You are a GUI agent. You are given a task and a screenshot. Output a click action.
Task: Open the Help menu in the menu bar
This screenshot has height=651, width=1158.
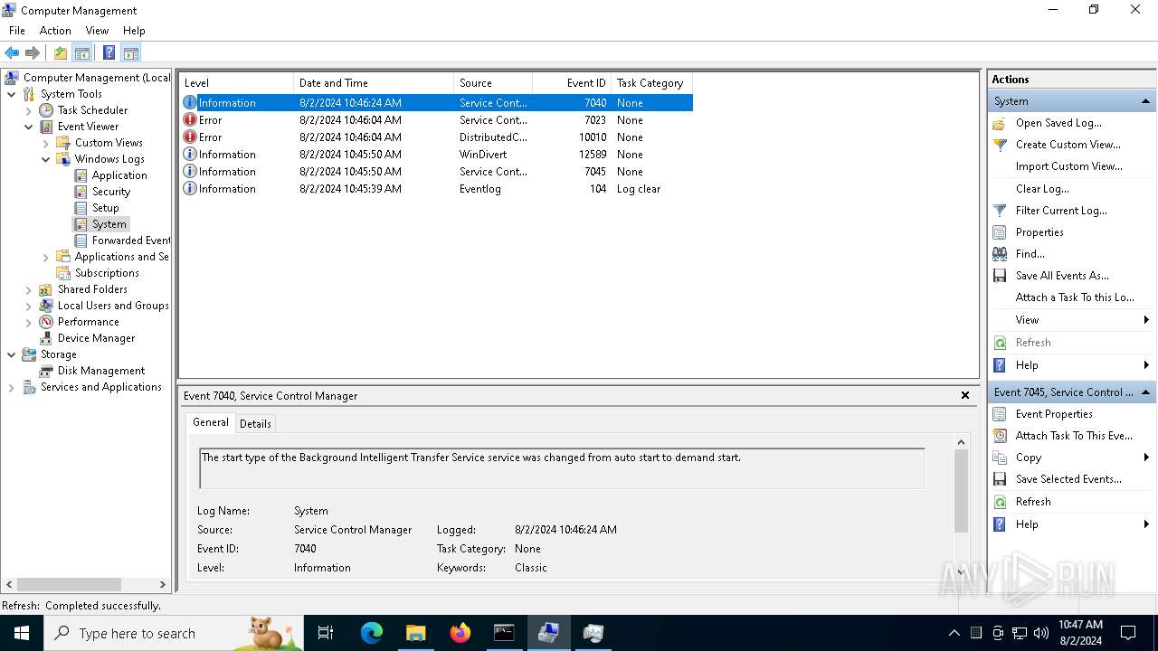[134, 31]
